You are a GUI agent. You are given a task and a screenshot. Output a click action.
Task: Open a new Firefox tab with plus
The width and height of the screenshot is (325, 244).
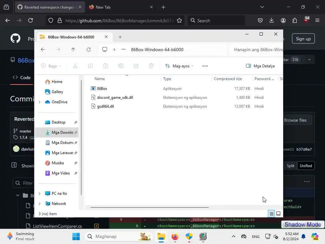coord(163,7)
